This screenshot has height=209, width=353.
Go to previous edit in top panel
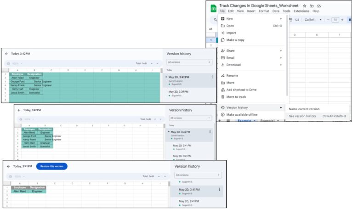click(152, 63)
